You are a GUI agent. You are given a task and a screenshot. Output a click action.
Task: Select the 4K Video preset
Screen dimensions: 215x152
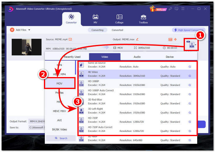tap(138, 74)
